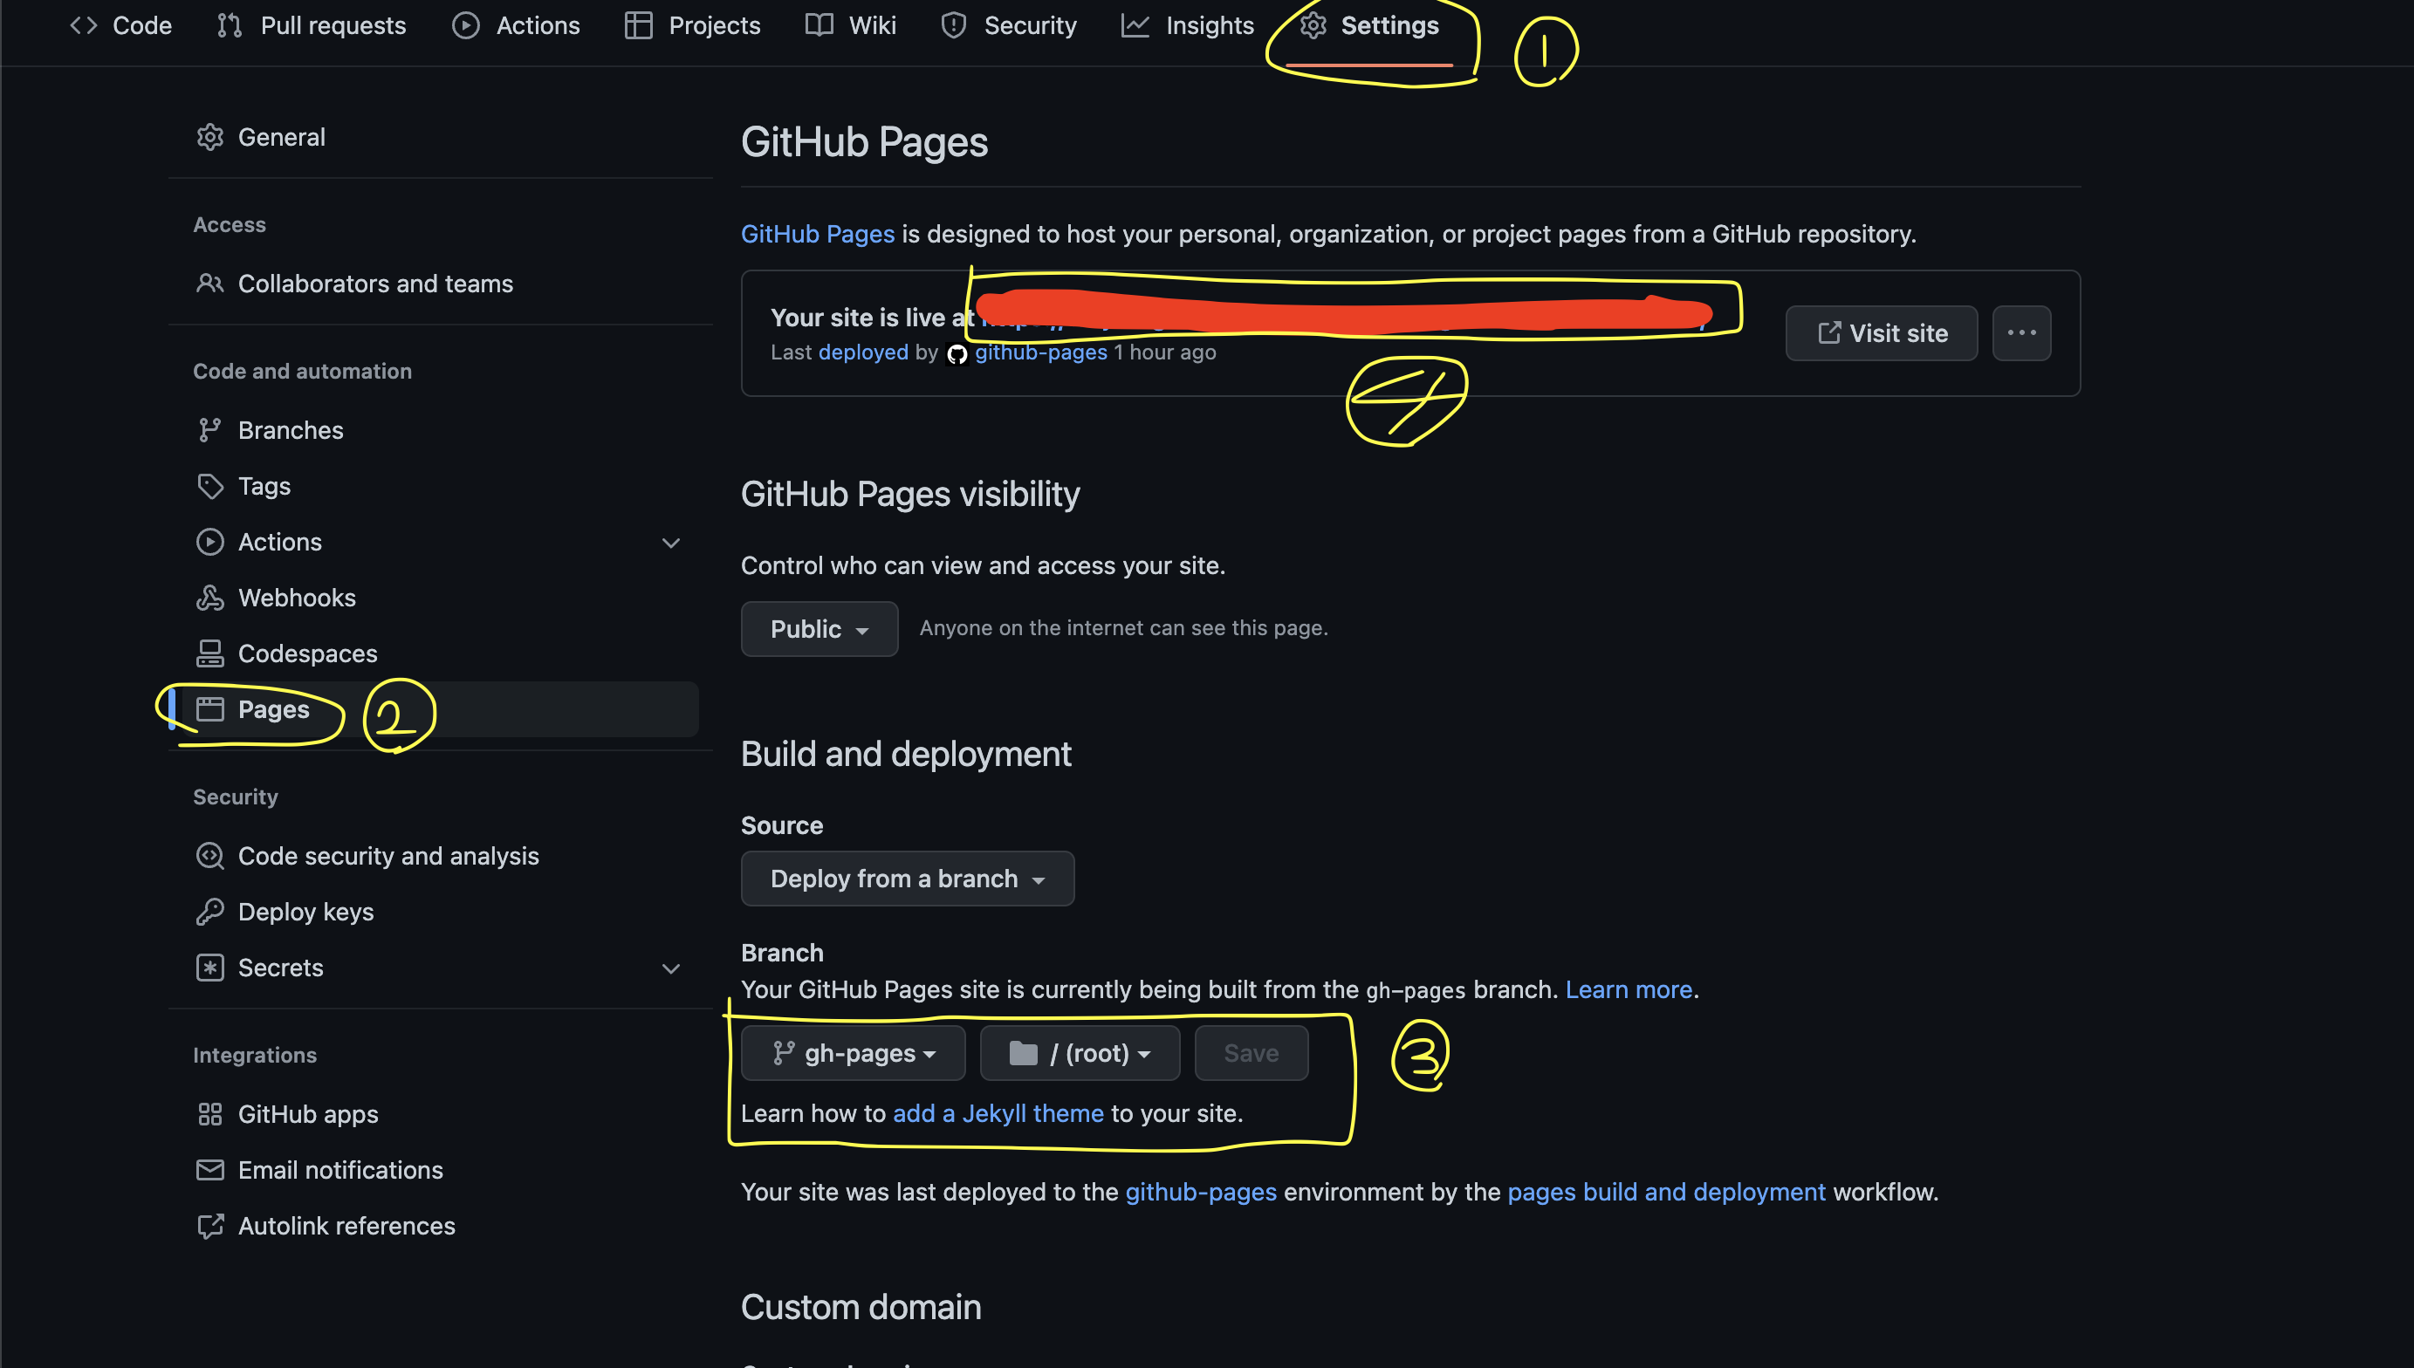This screenshot has width=2414, height=1368.
Task: Click the General gear icon
Action: tap(209, 137)
